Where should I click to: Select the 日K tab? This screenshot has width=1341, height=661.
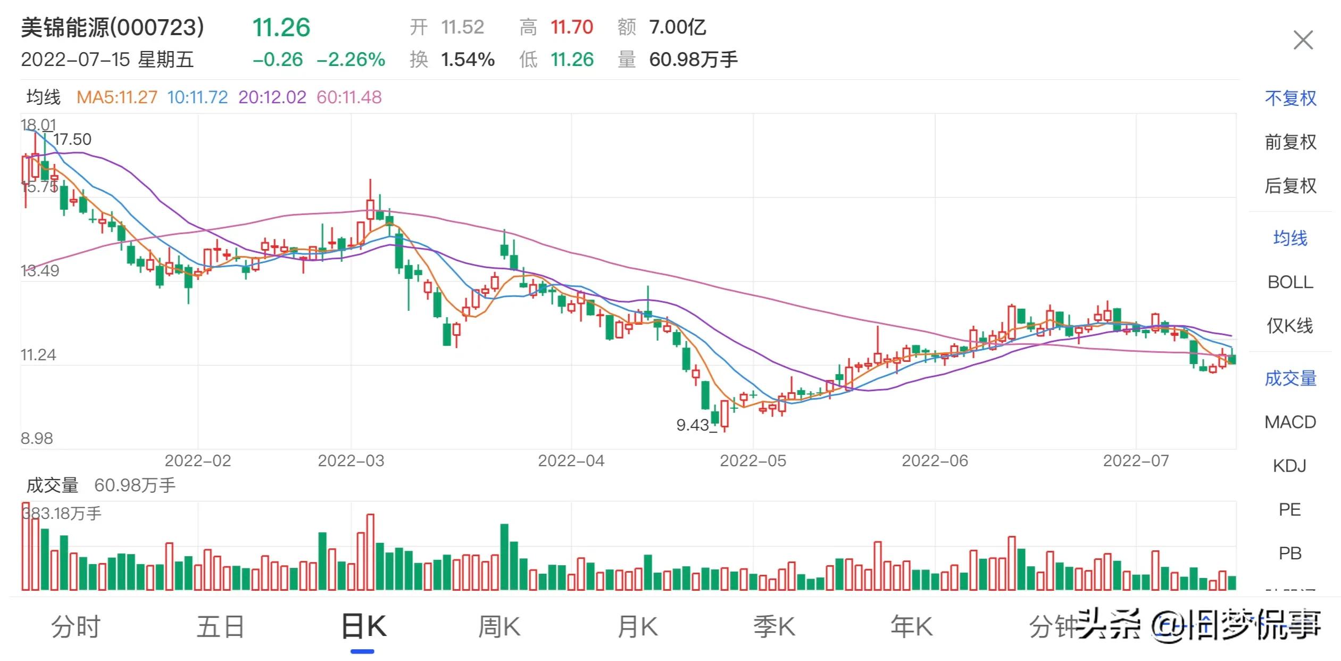click(363, 626)
